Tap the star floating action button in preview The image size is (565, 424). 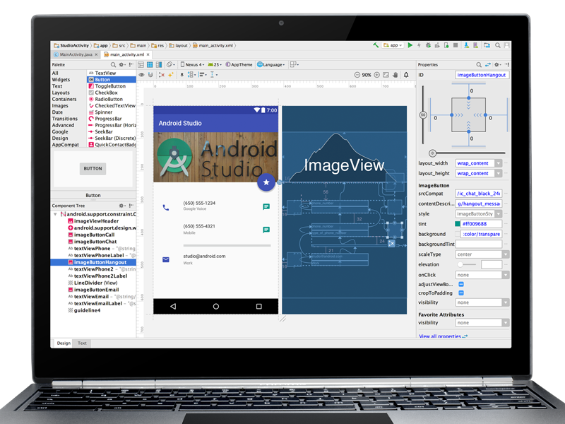[266, 182]
